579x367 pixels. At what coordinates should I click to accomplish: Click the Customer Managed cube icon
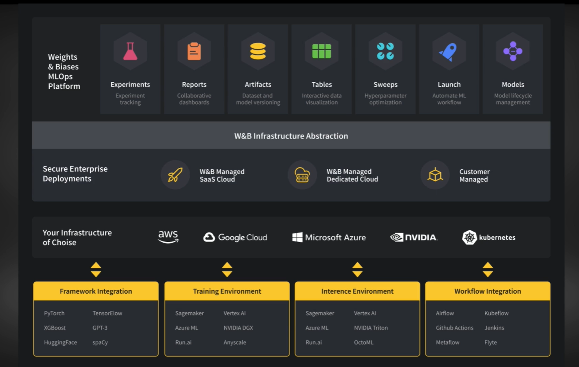click(x=435, y=175)
